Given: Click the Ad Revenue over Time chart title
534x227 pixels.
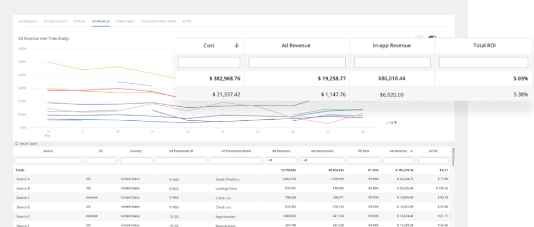Looking at the screenshot, I should click(x=44, y=39).
